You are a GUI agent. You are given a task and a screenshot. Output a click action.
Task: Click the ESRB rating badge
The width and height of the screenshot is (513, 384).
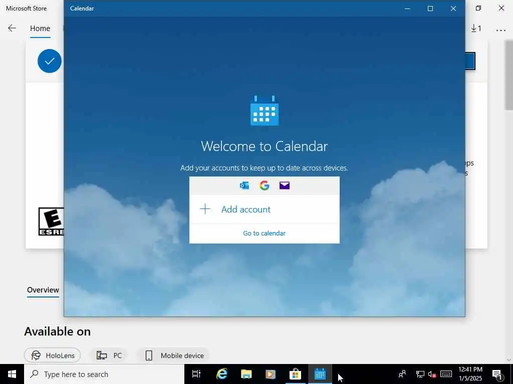51,221
